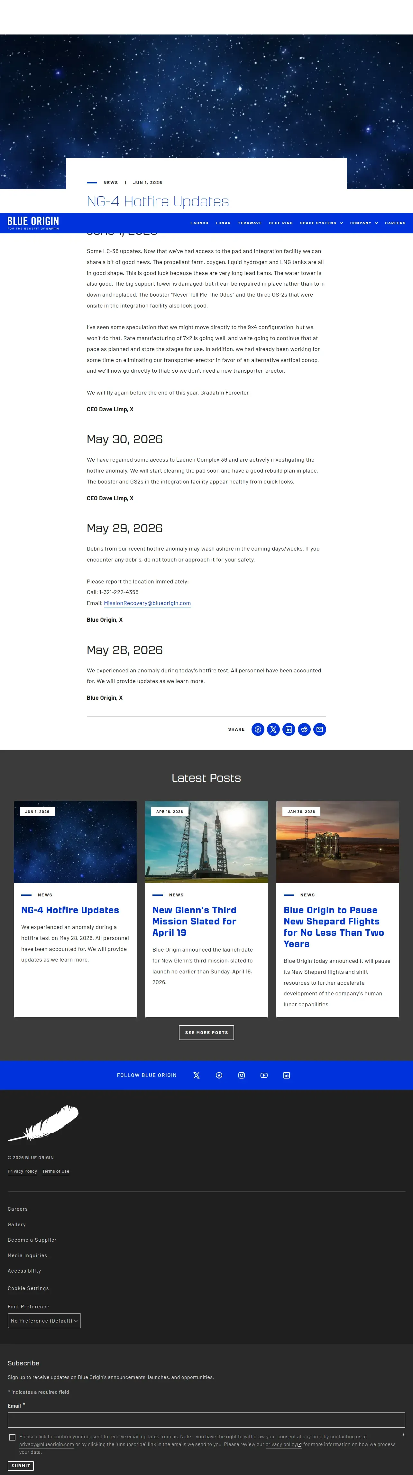
Task: Open the Blue Ring nav item
Action: click(281, 223)
